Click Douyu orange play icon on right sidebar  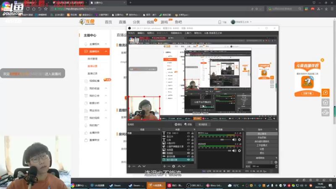(325, 93)
